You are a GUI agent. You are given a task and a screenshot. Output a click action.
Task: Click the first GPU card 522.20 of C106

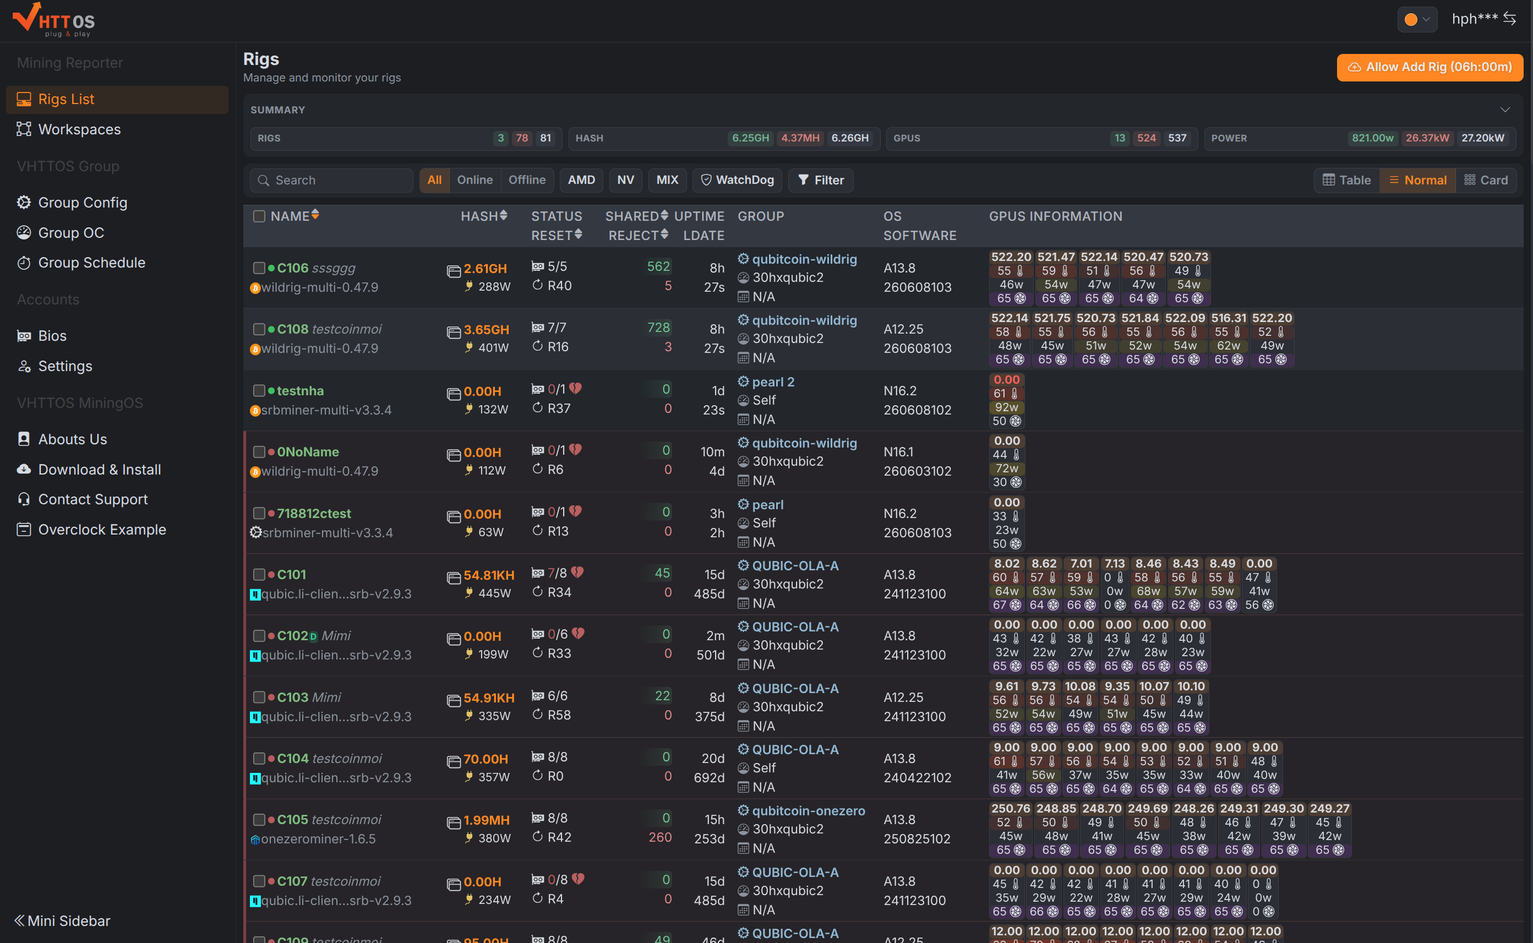pos(1011,277)
